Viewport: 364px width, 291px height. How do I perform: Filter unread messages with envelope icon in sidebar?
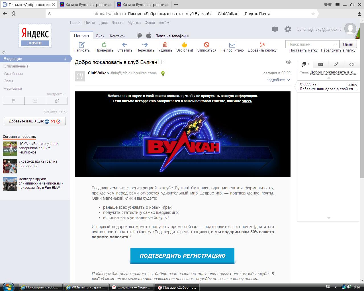point(35,101)
